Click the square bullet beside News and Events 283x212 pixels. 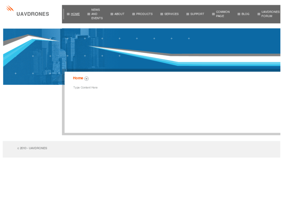89,14
